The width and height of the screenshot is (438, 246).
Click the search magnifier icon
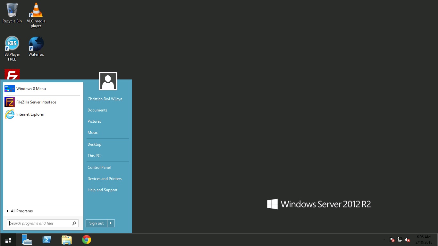coord(74,223)
